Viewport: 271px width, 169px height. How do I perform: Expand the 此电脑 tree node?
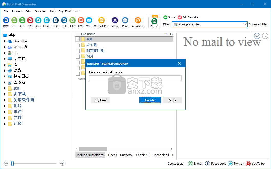[5, 59]
